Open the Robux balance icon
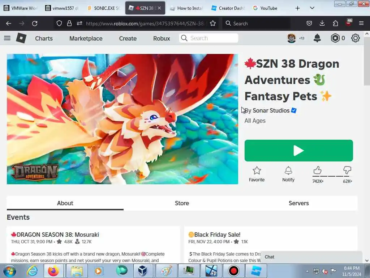This screenshot has width=370, height=278. tap(335, 38)
